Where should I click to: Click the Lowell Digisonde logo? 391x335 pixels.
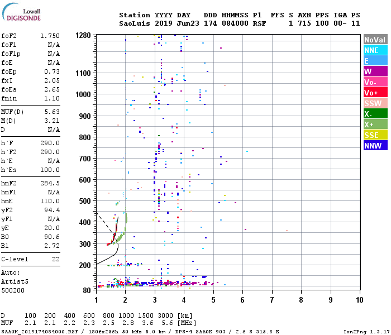pos(21,12)
